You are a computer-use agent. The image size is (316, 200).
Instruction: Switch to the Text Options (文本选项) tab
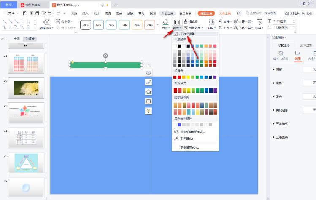(x=305, y=45)
